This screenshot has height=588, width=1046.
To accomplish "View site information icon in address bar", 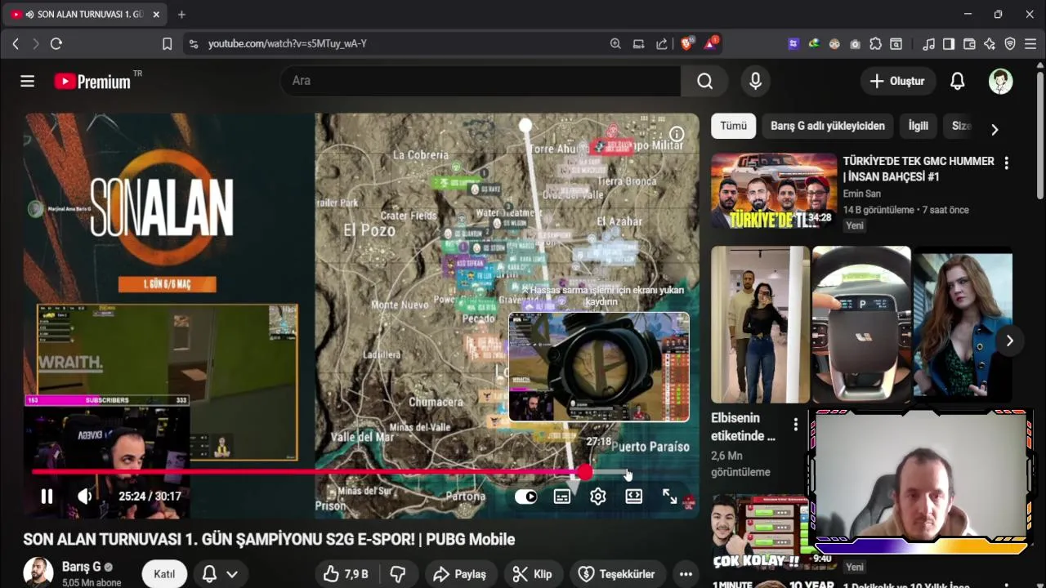I will tap(193, 43).
